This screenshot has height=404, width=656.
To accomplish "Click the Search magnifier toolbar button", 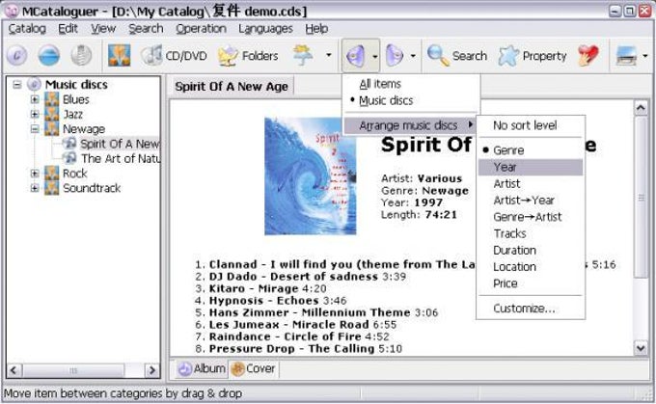I will click(457, 56).
